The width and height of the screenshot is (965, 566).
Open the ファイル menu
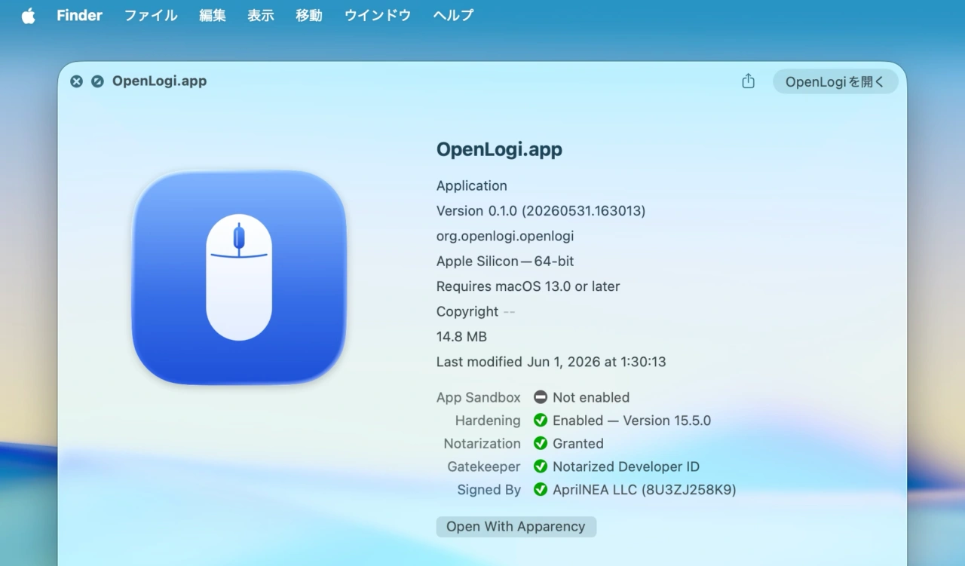[151, 15]
